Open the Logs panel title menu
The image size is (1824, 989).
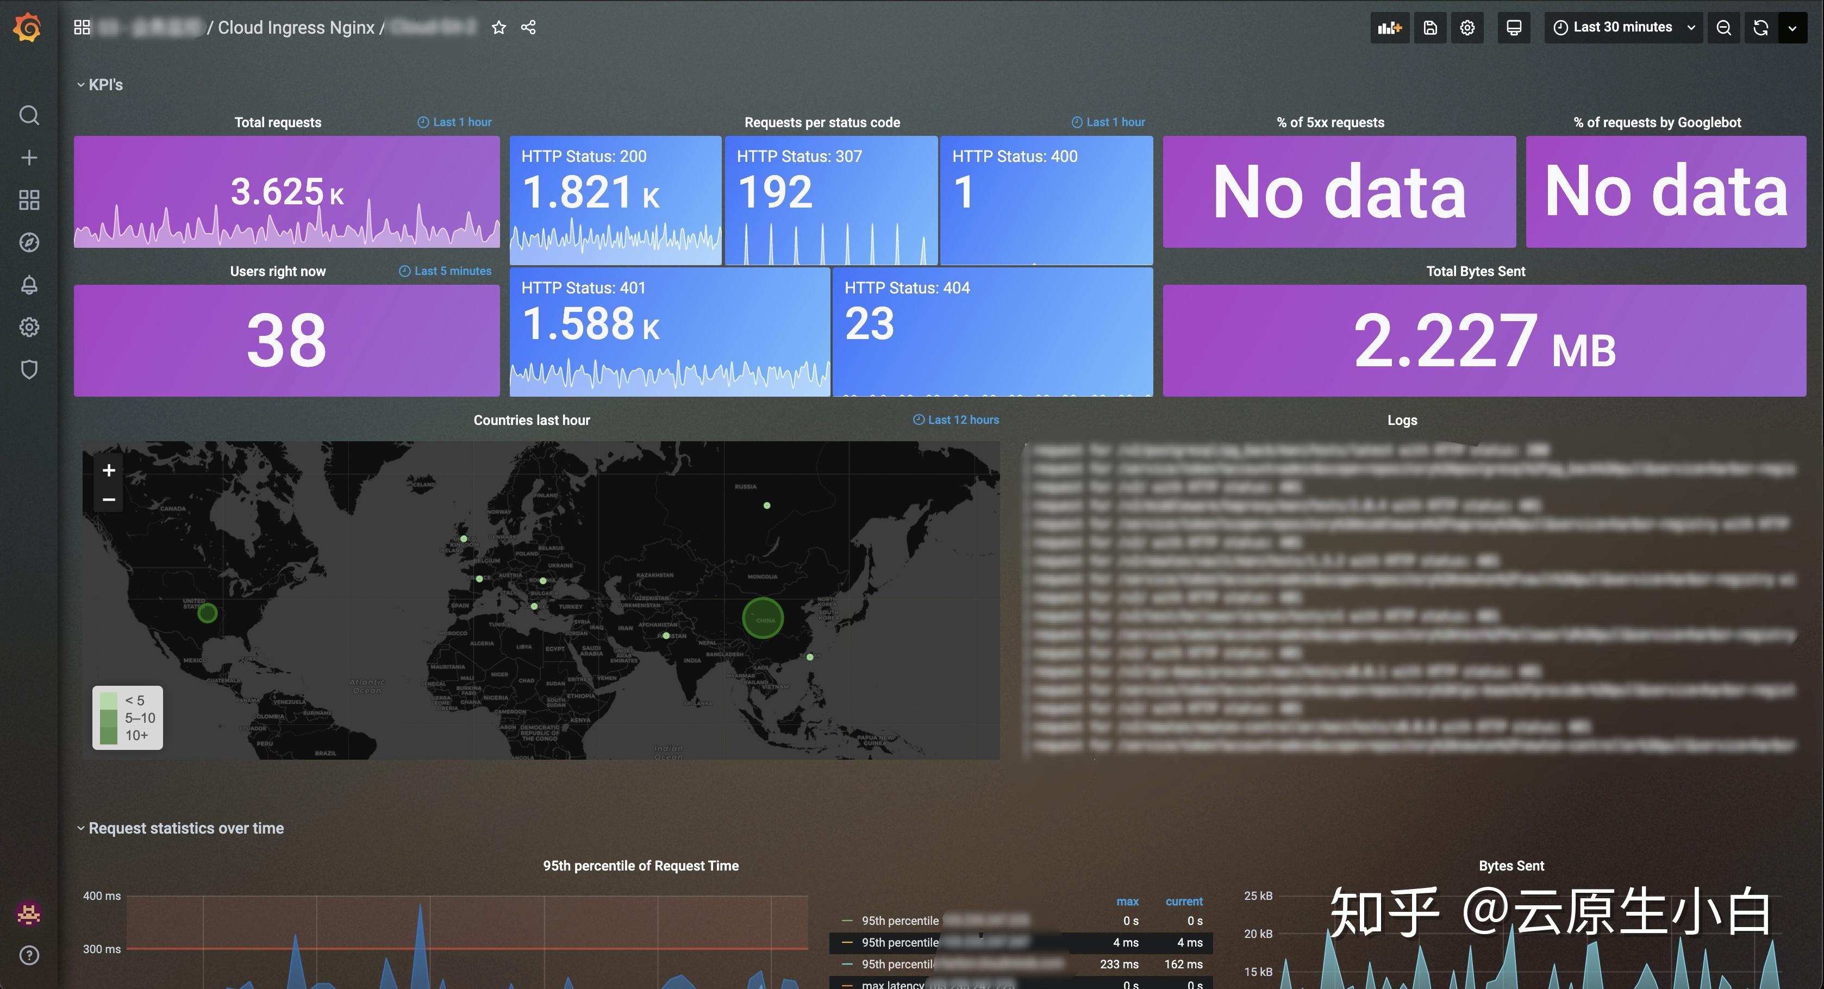pyautogui.click(x=1402, y=419)
